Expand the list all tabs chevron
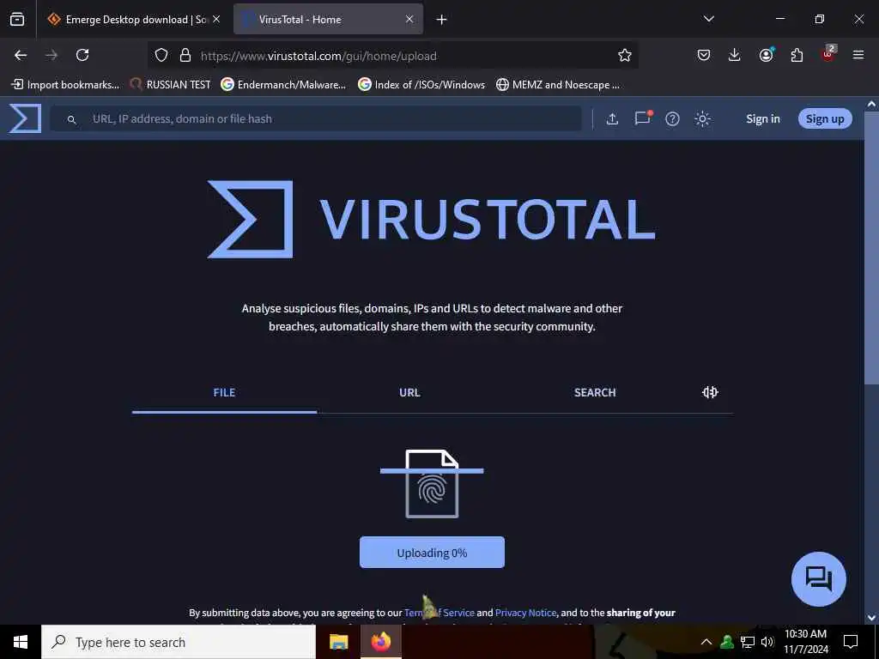This screenshot has width=879, height=659. (708, 19)
